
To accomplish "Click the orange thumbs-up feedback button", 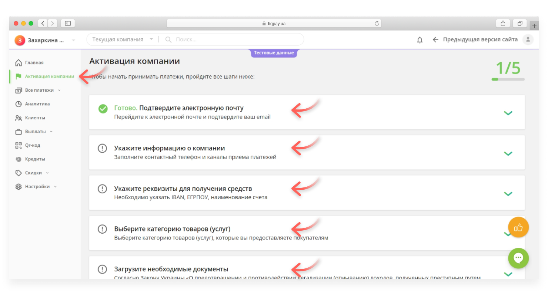I will pos(518,227).
